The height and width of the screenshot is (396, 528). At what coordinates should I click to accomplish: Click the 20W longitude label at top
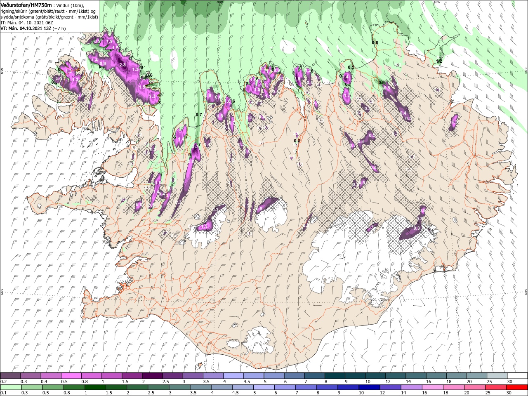click(219, 2)
